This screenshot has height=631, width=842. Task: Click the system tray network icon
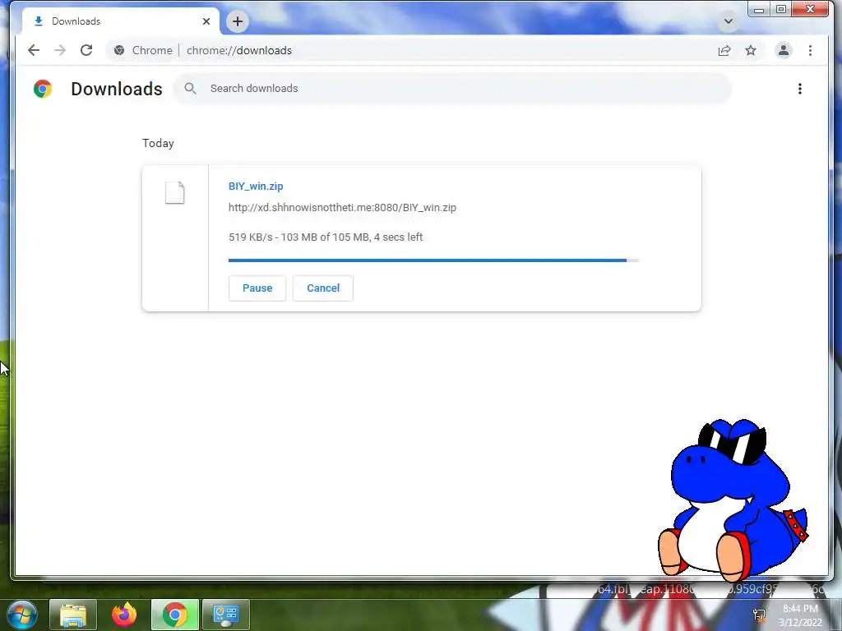pos(759,615)
